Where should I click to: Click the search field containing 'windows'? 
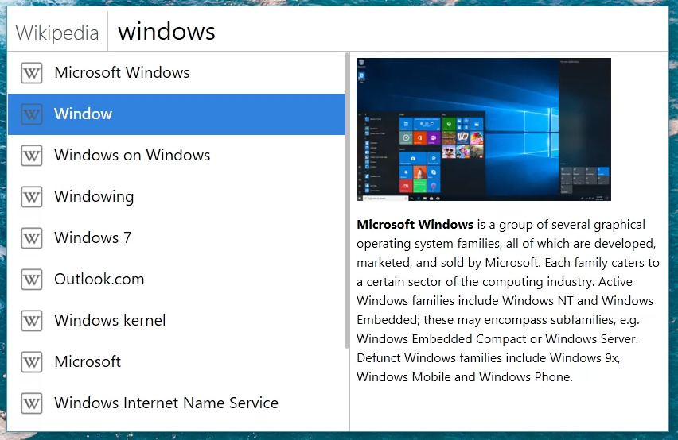[x=388, y=32]
